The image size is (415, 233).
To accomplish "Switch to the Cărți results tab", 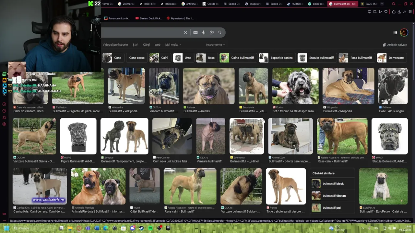I will pyautogui.click(x=147, y=45).
